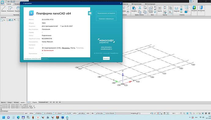Screen dimensions: 211x120
Task: Click the Правовая информация button
Action: (x=106, y=19)
